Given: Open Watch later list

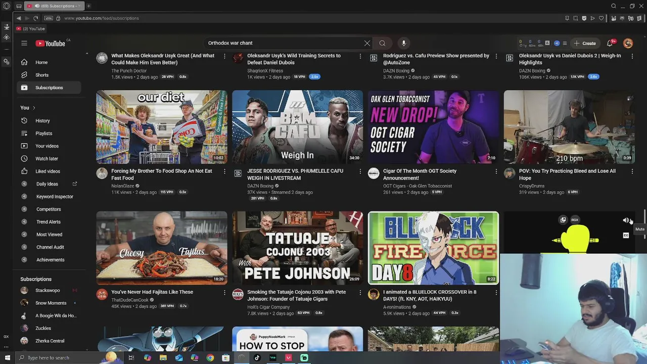Looking at the screenshot, I should pos(49,159).
